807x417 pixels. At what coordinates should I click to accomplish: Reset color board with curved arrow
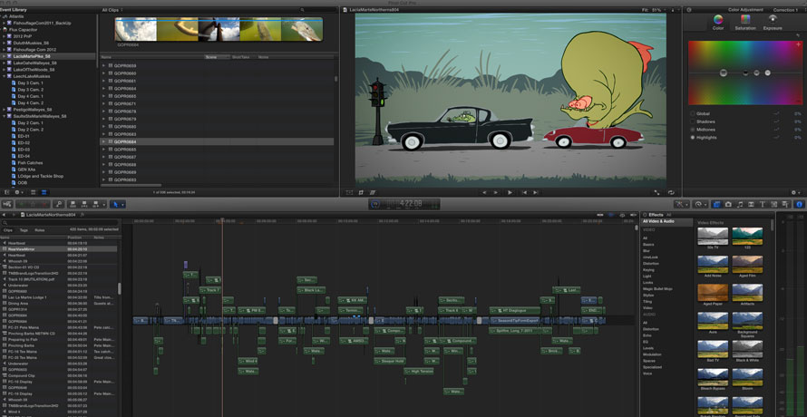(x=798, y=35)
